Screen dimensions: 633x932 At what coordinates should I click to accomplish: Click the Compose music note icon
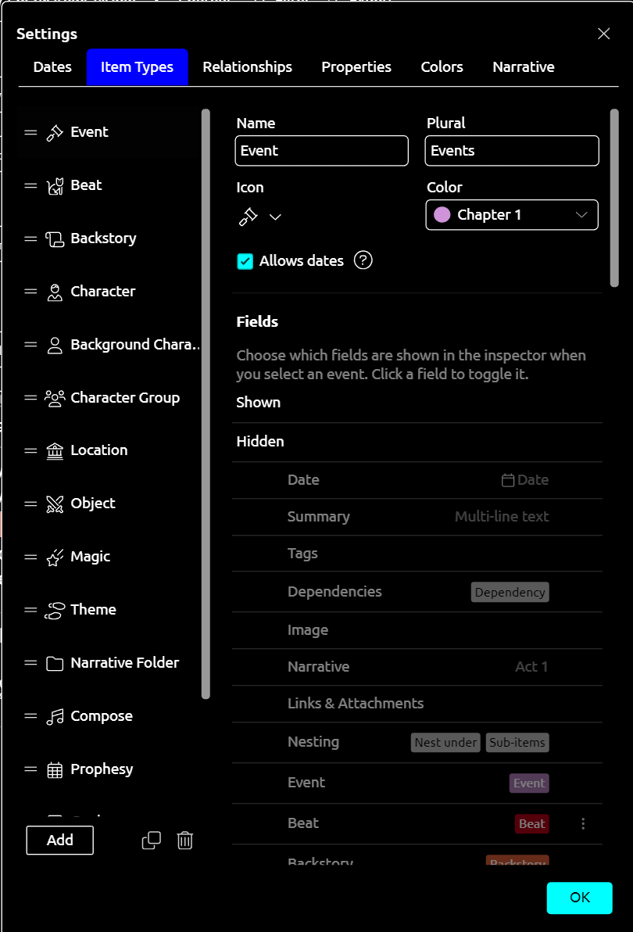55,716
